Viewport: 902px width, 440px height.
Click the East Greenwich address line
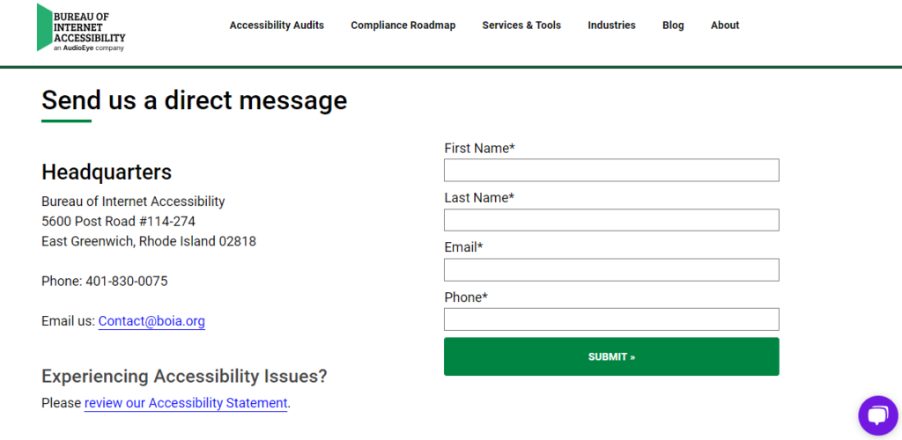pyautogui.click(x=148, y=241)
